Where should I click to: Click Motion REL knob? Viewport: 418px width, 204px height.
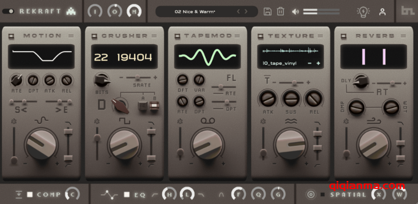point(67,79)
